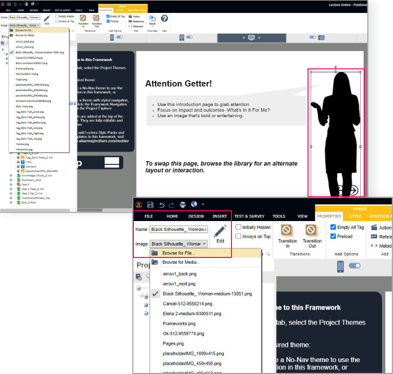The height and width of the screenshot is (374, 393).
Task: Click the Help question mark icon
Action: (x=165, y=19)
